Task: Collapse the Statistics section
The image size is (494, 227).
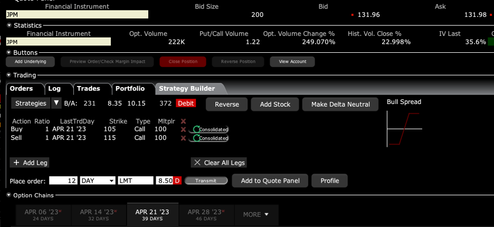Action: tap(8, 25)
